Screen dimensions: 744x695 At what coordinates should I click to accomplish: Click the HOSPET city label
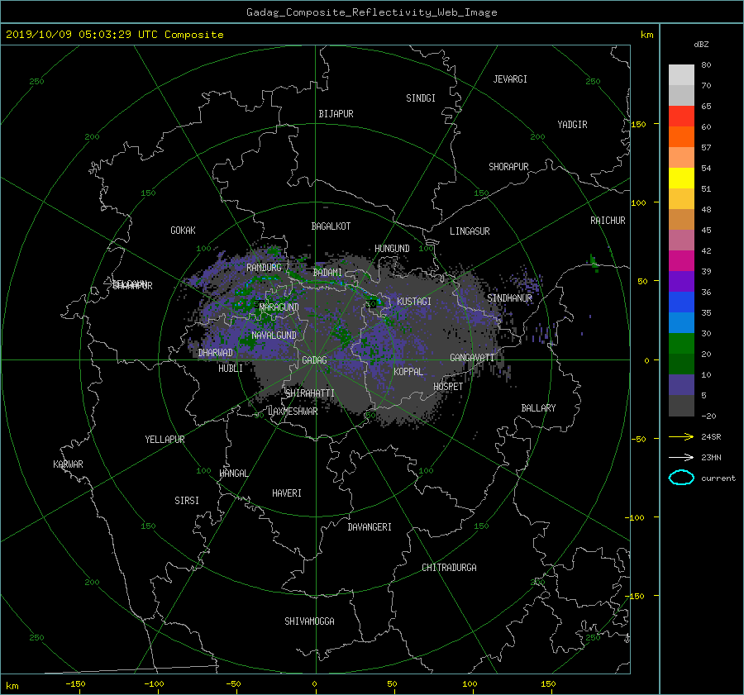pos(448,387)
